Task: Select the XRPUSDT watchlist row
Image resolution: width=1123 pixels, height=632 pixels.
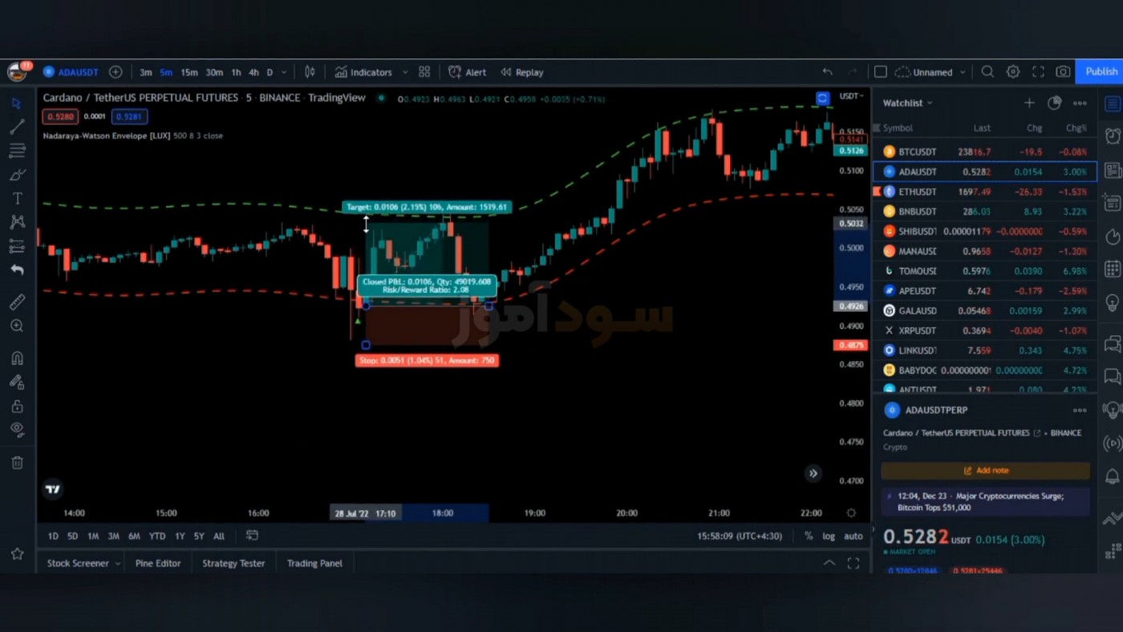Action: tap(985, 330)
